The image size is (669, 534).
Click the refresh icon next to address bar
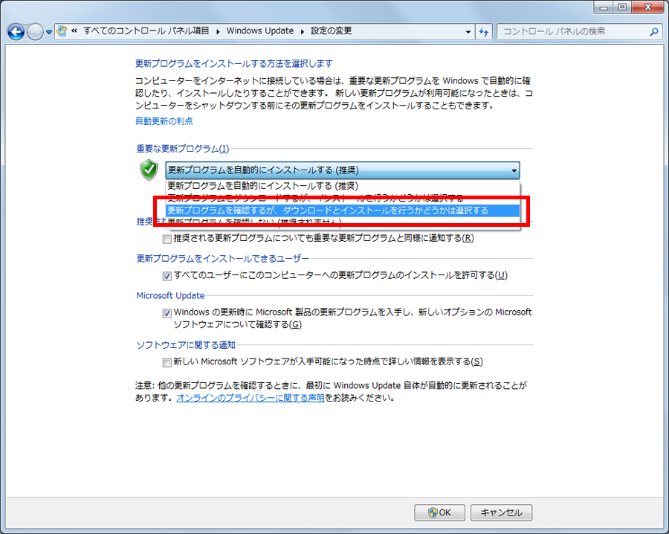click(484, 31)
